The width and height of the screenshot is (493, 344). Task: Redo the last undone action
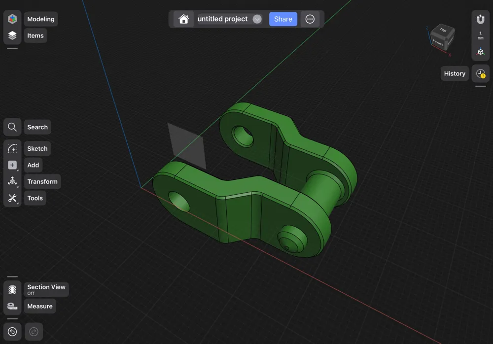pyautogui.click(x=34, y=332)
